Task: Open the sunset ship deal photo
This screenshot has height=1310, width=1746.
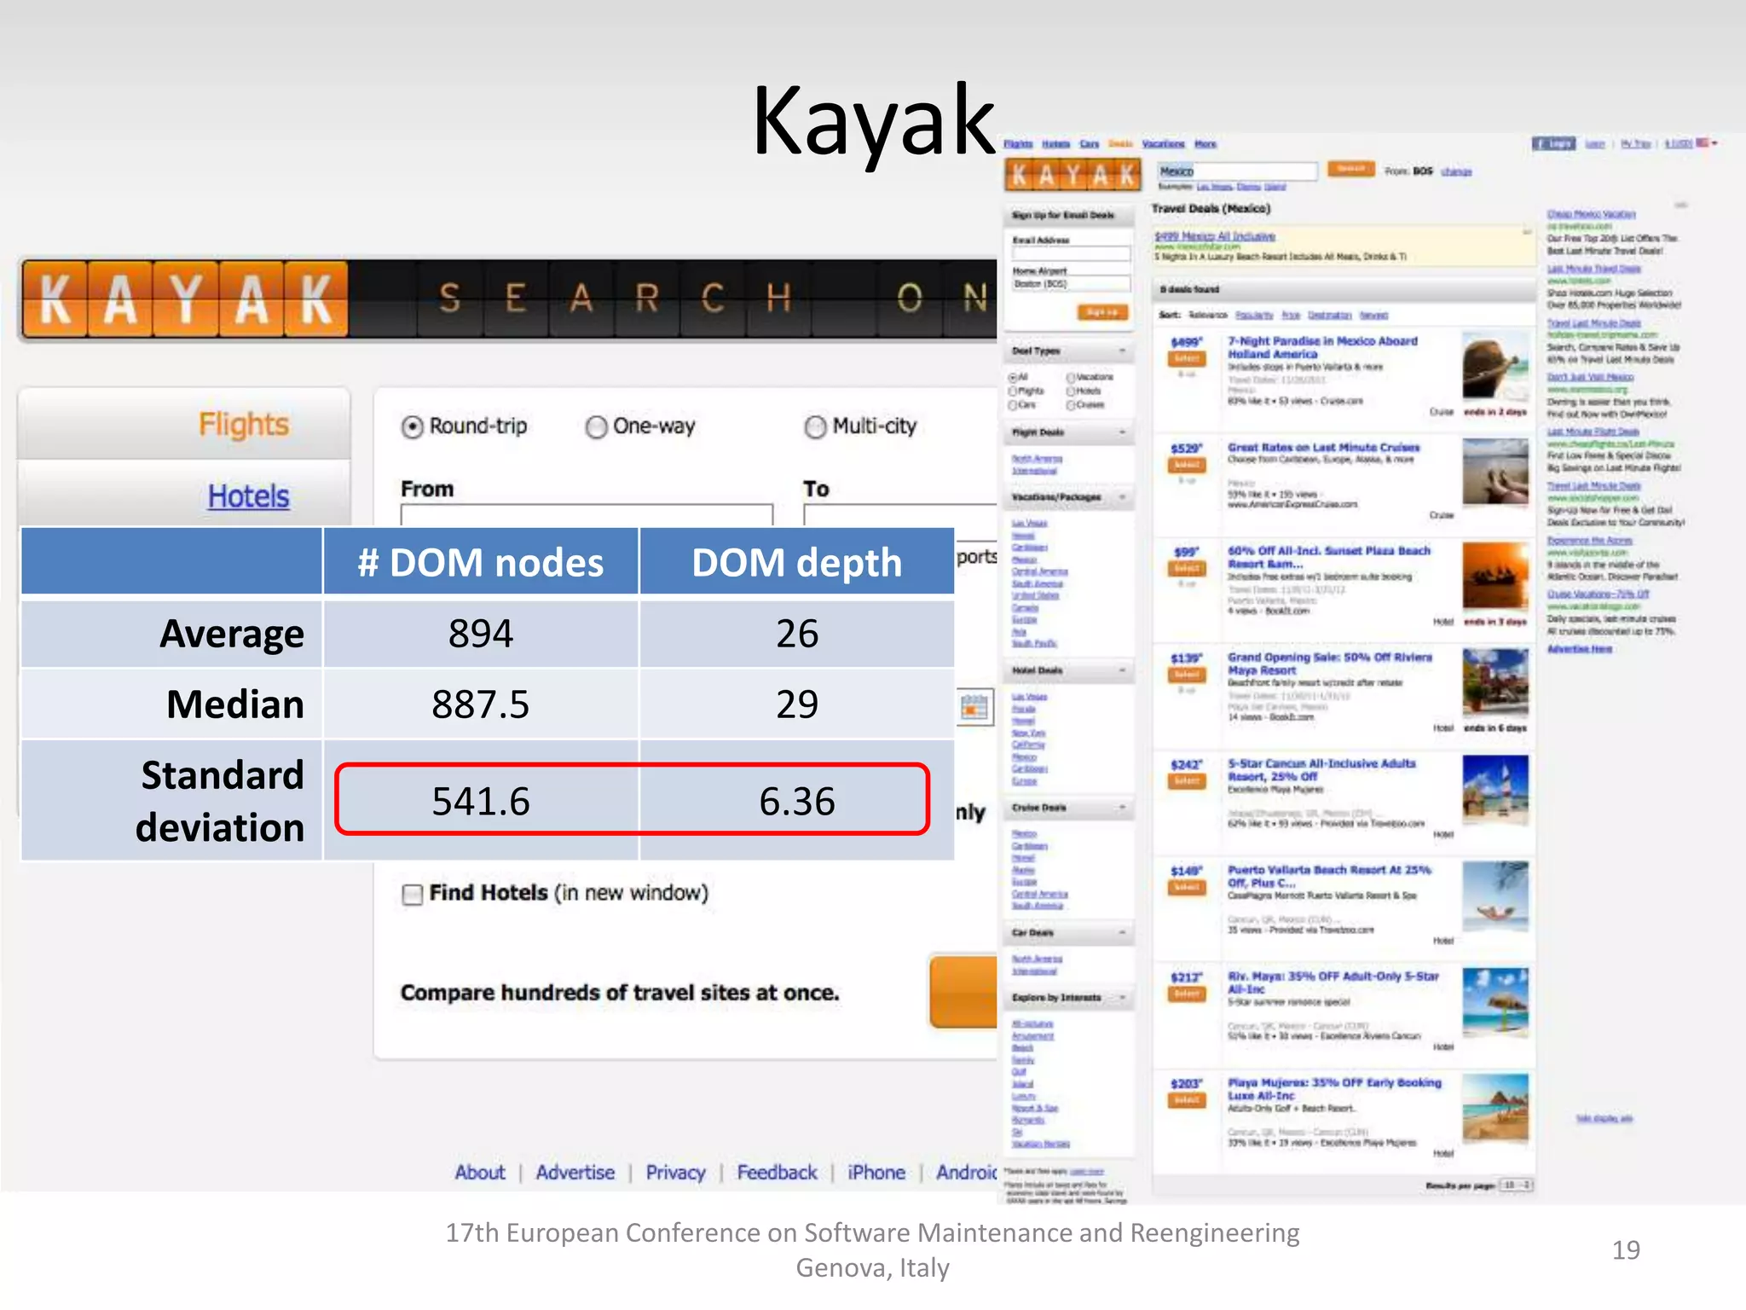Action: (x=1495, y=576)
